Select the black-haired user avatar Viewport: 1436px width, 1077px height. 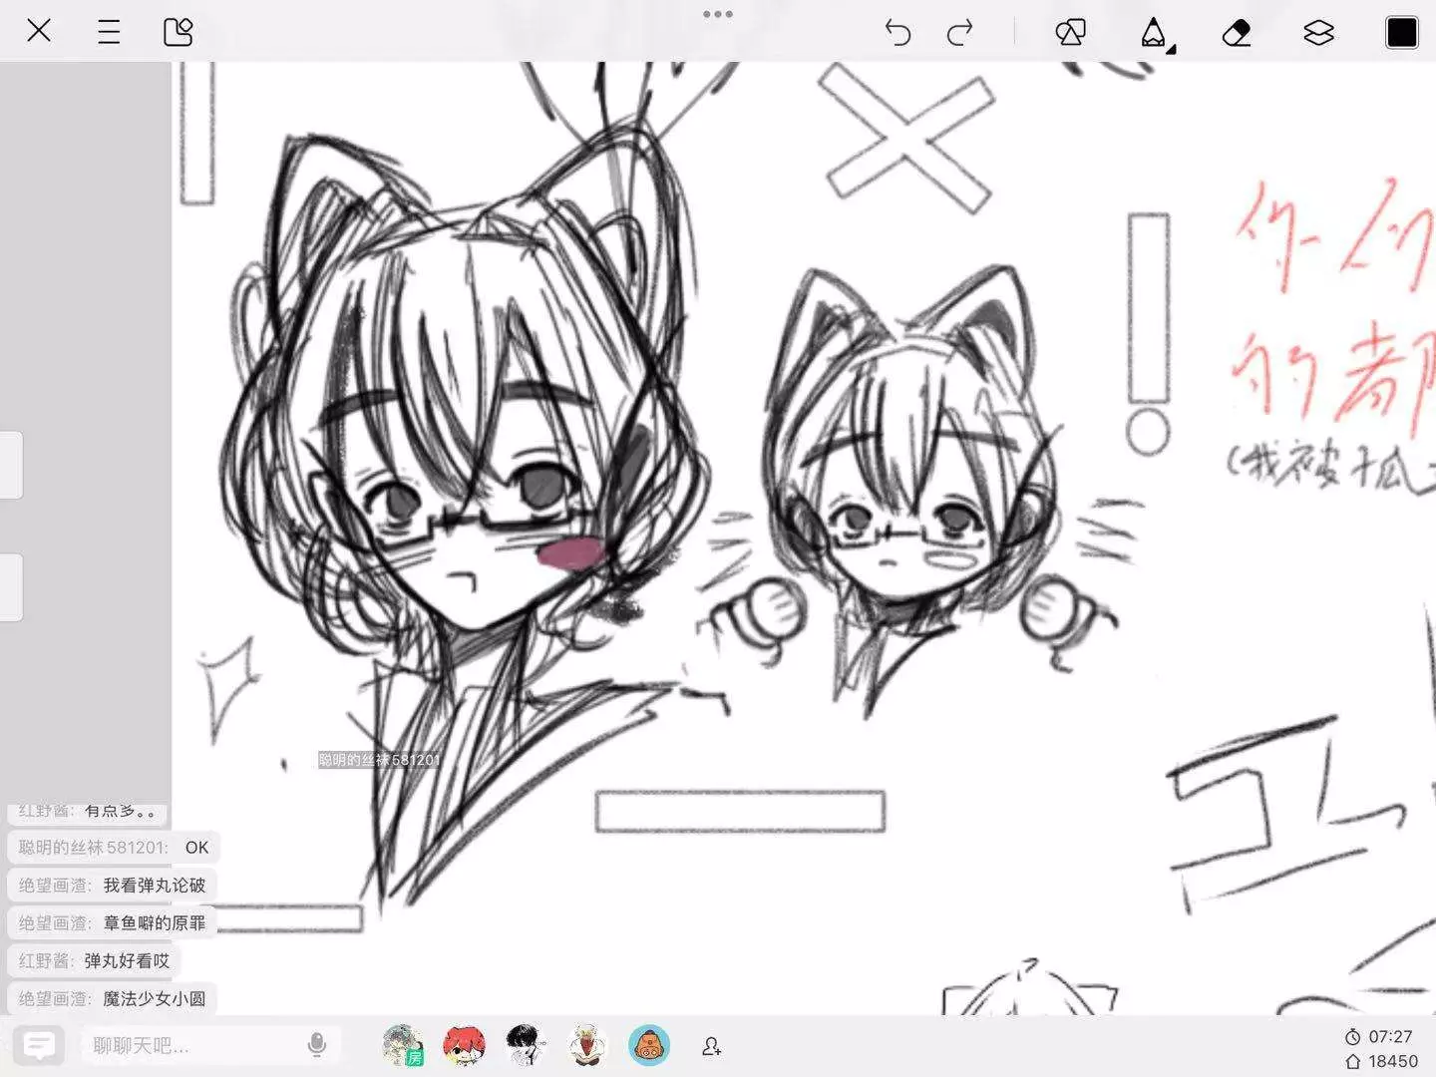[x=526, y=1045]
